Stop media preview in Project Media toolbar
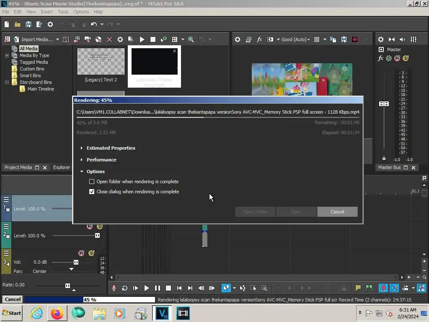The height and width of the screenshot is (322, 429). 153,39
